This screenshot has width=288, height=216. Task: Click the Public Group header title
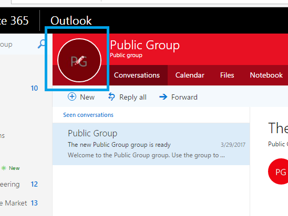145,45
